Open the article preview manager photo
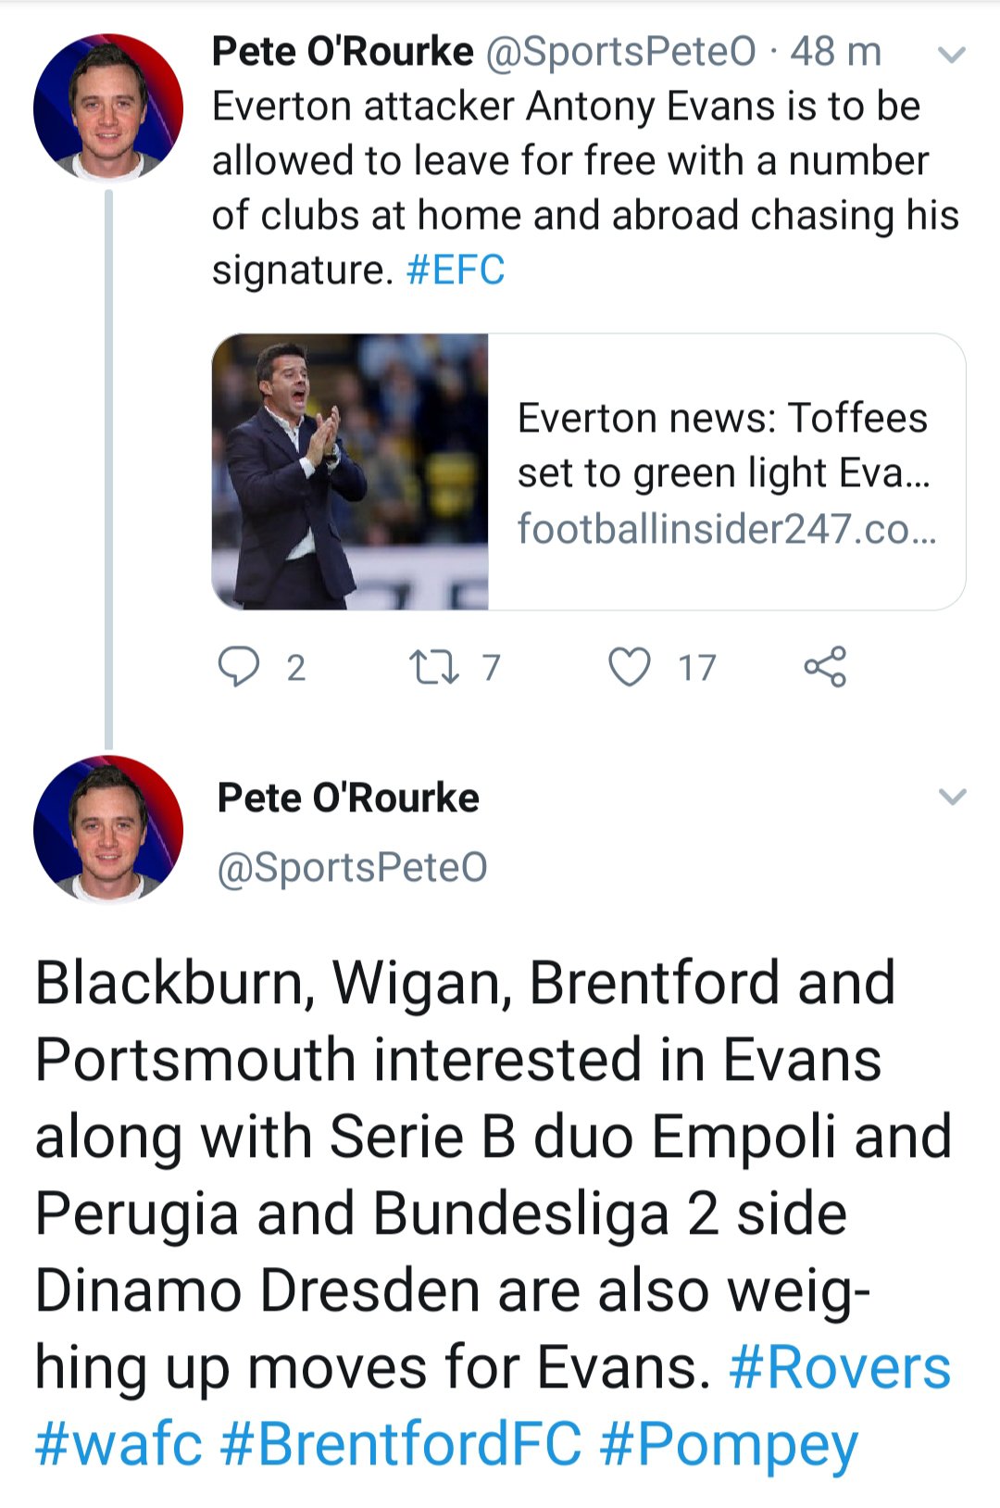Screen dimensions: 1000x1508 click(x=350, y=471)
